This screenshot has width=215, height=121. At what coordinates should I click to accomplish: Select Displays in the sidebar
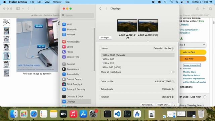point(76,102)
